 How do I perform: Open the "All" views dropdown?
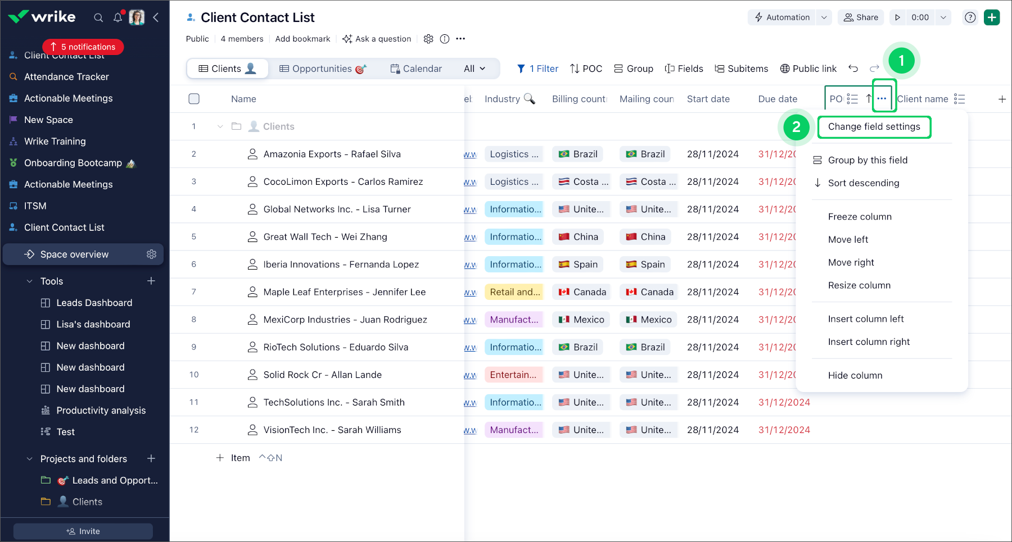tap(474, 68)
